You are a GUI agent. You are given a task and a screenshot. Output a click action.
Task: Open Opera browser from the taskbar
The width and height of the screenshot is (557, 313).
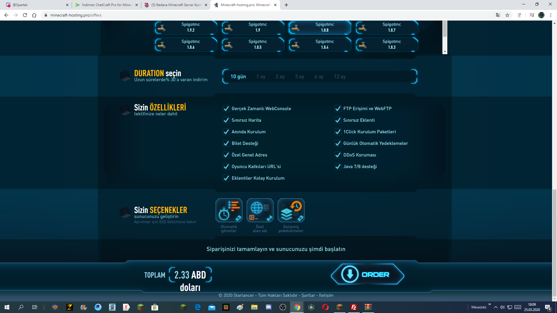[325, 307]
